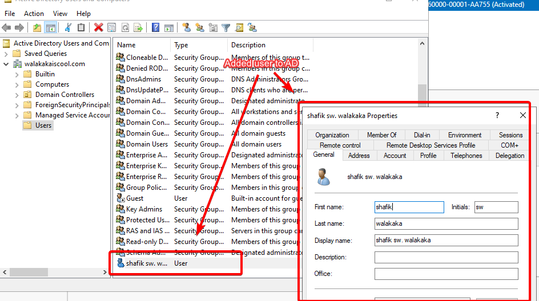
Task: Expand Managed Service Accounts folder
Action: pyautogui.click(x=17, y=116)
